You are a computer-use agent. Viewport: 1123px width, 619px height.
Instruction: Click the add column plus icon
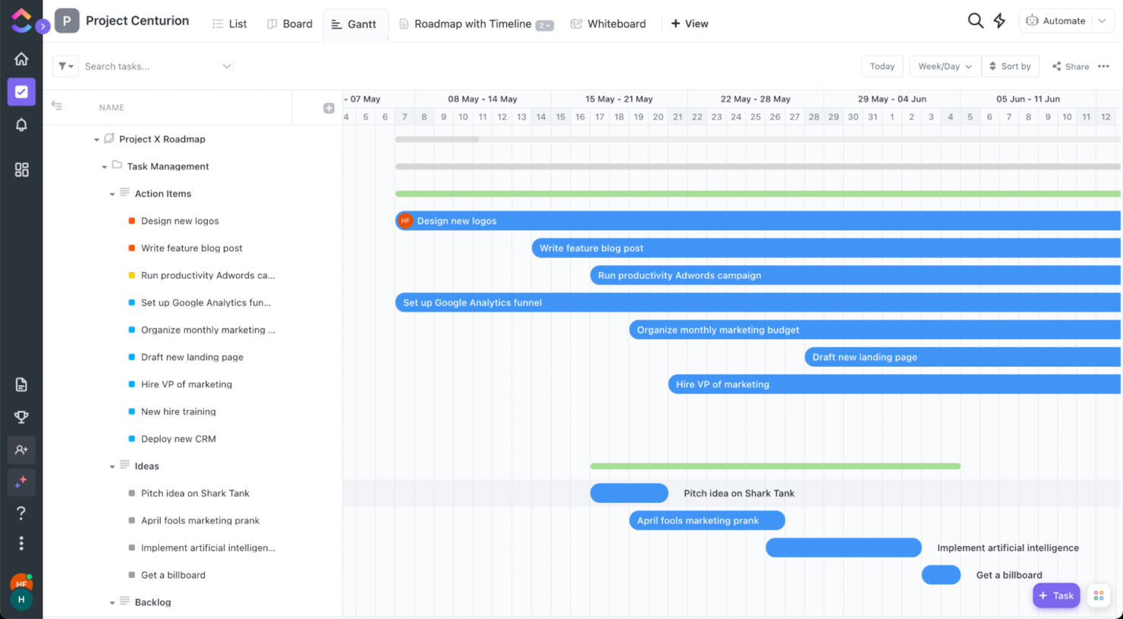[329, 108]
